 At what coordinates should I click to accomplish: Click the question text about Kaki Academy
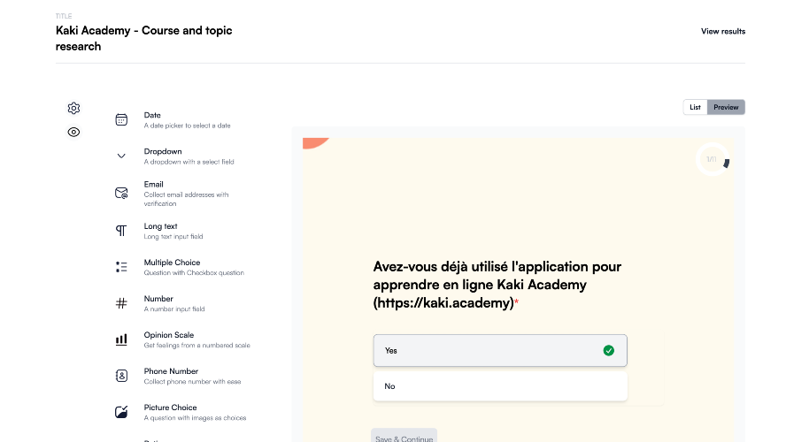coord(497,285)
